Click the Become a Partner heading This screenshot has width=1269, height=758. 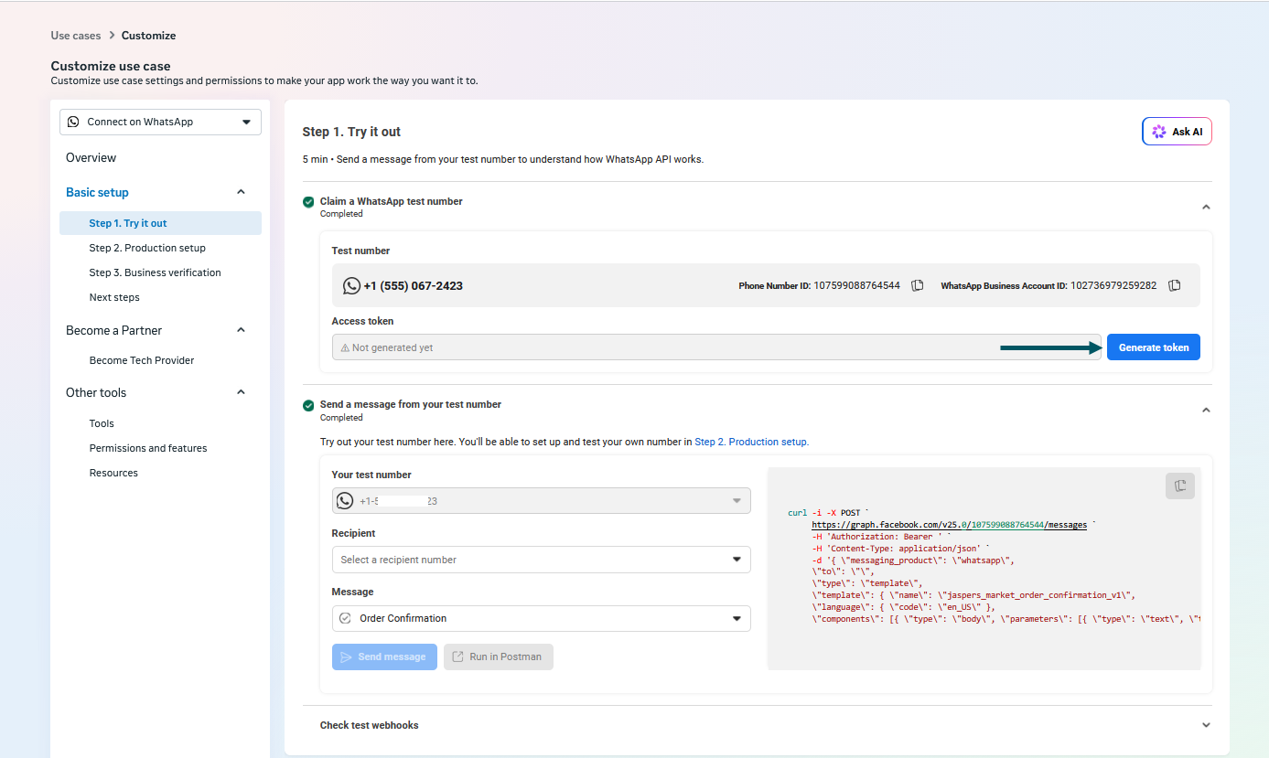coord(113,330)
